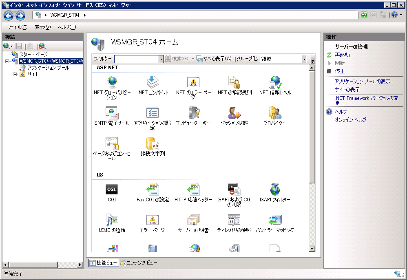Screen dimensions: 407x280
Task: Open the コンピューター キー icon
Action: [193, 113]
